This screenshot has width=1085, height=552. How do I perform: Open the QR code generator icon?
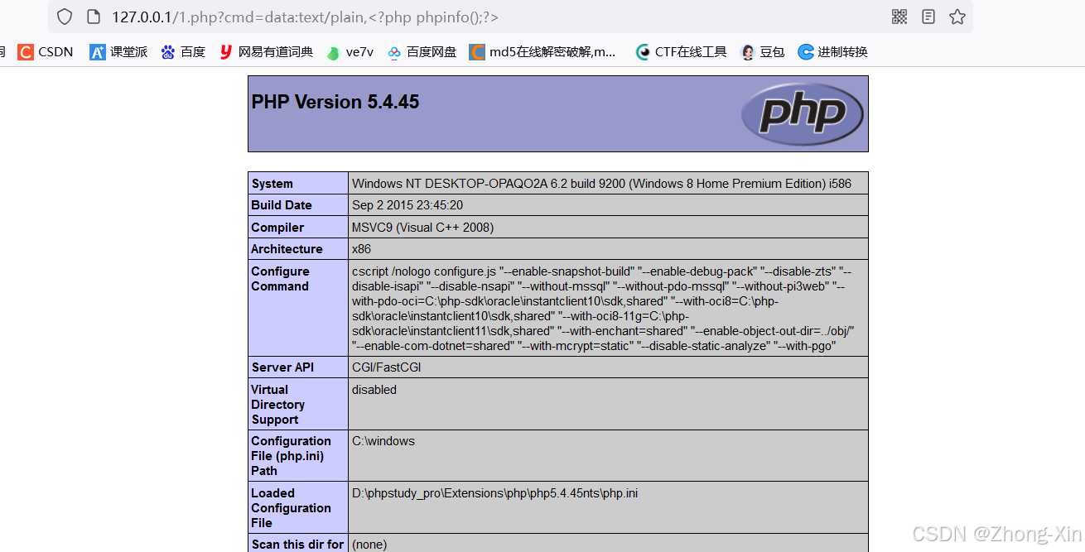click(899, 17)
